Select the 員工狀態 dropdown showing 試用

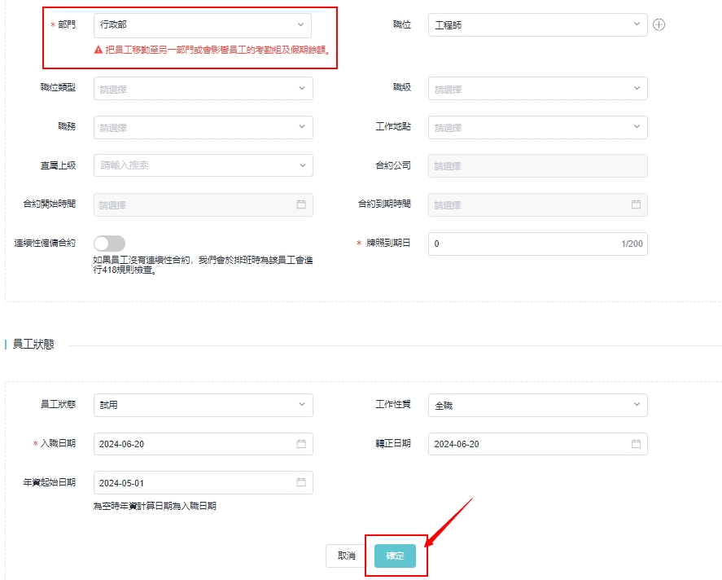(x=203, y=405)
